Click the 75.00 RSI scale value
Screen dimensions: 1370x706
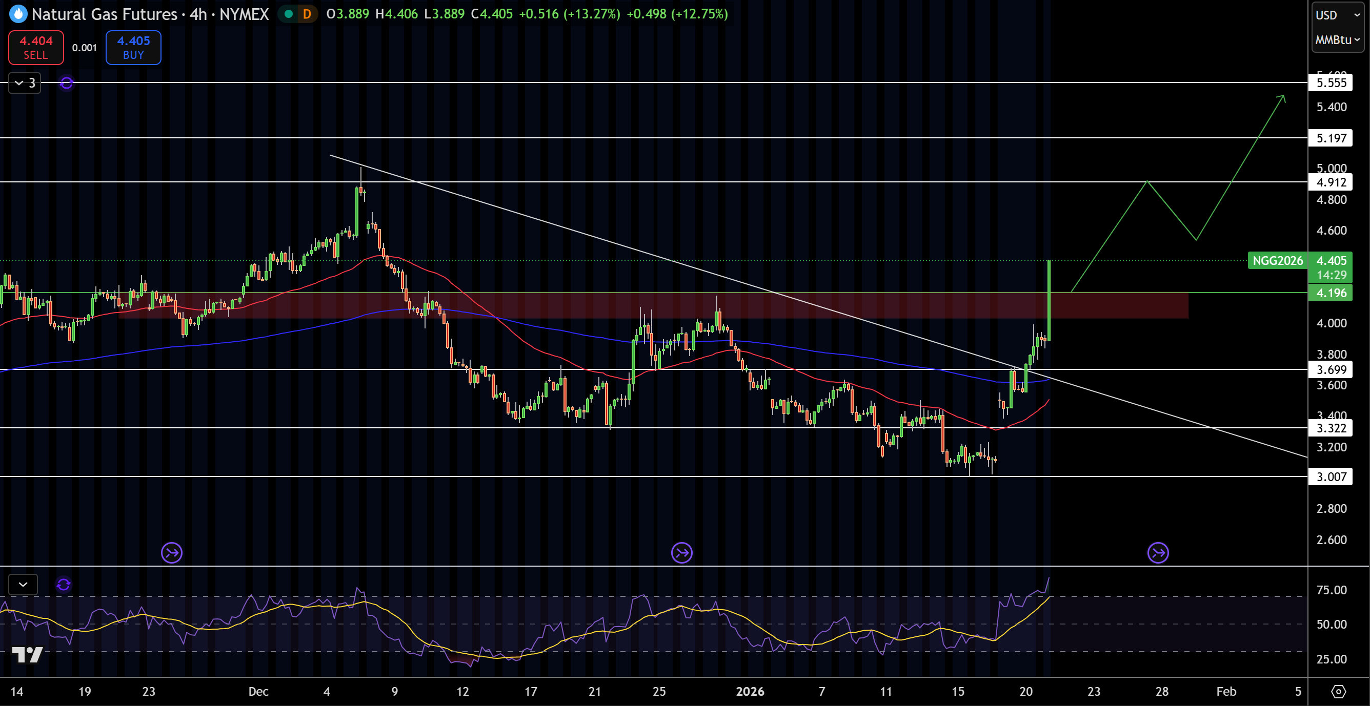coord(1331,590)
